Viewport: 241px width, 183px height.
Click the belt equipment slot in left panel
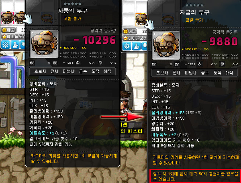47,18
